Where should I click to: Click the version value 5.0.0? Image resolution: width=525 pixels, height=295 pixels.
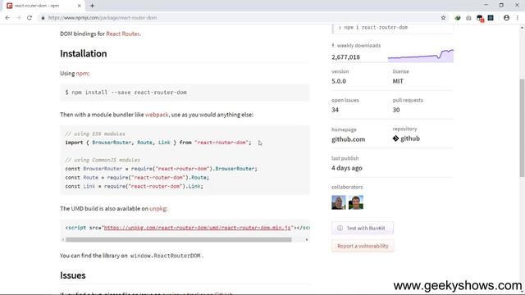pyautogui.click(x=339, y=81)
